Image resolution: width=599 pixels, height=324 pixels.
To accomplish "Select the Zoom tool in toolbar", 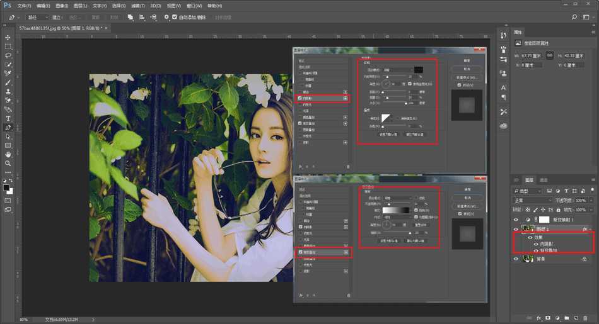I will tap(8, 163).
